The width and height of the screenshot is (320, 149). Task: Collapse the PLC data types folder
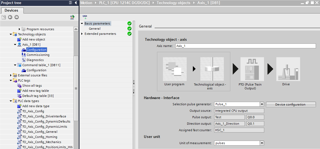[11, 101]
